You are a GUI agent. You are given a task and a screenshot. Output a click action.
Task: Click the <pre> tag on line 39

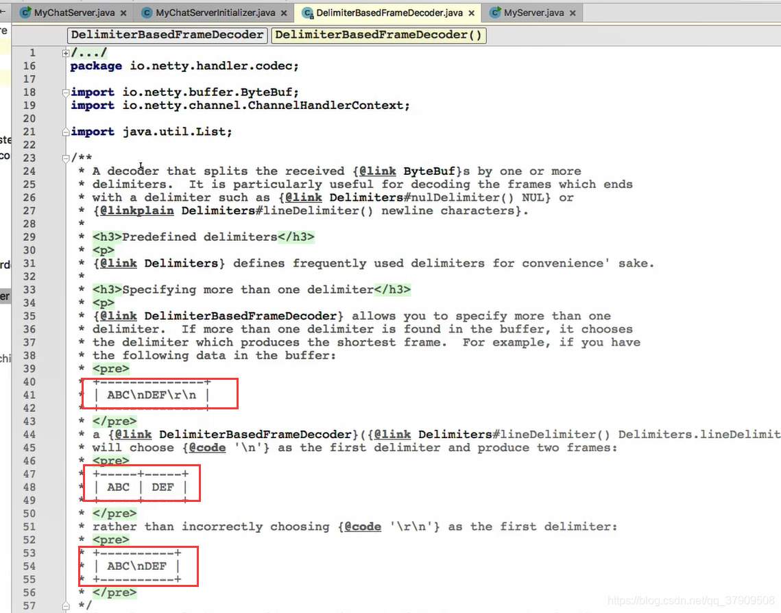(x=111, y=369)
